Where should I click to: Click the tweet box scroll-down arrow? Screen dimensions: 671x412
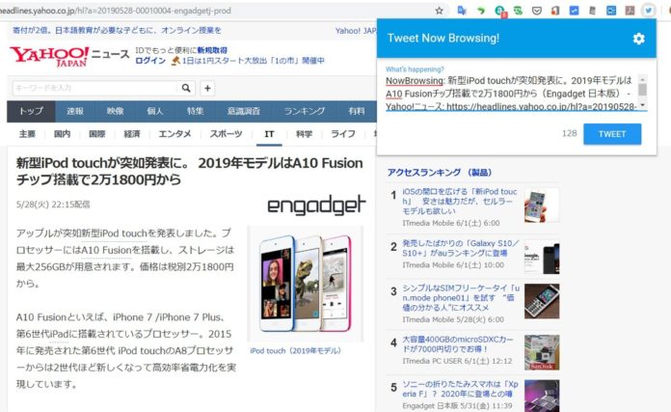[x=642, y=105]
